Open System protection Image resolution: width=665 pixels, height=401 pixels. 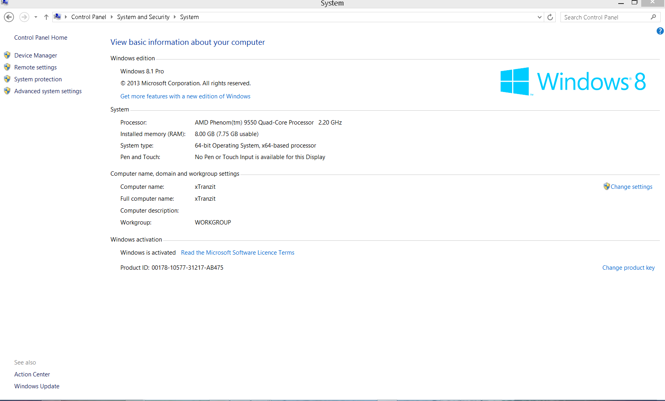38,79
